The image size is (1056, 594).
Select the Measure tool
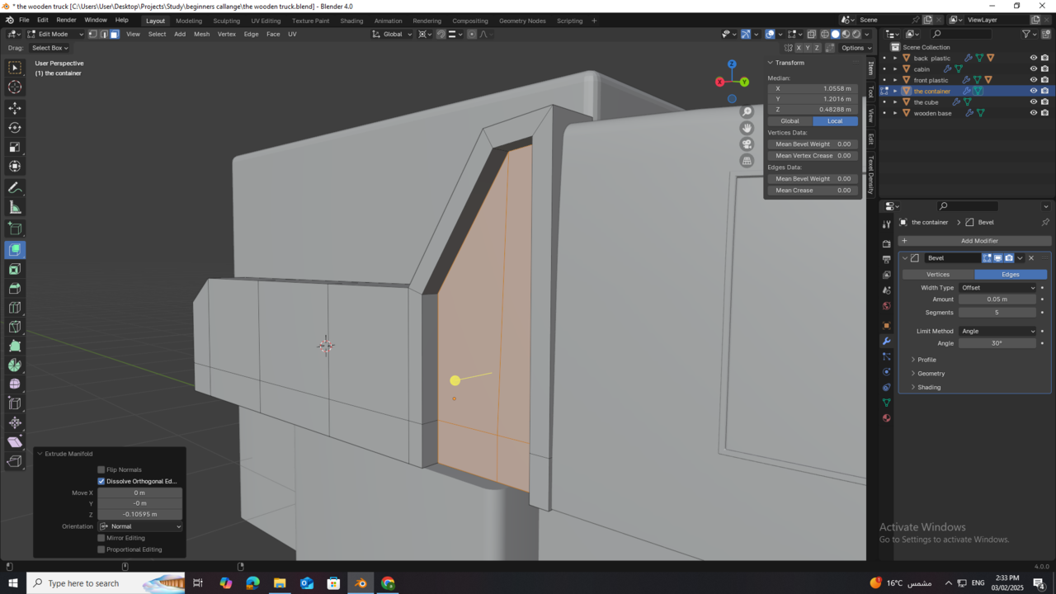(14, 207)
